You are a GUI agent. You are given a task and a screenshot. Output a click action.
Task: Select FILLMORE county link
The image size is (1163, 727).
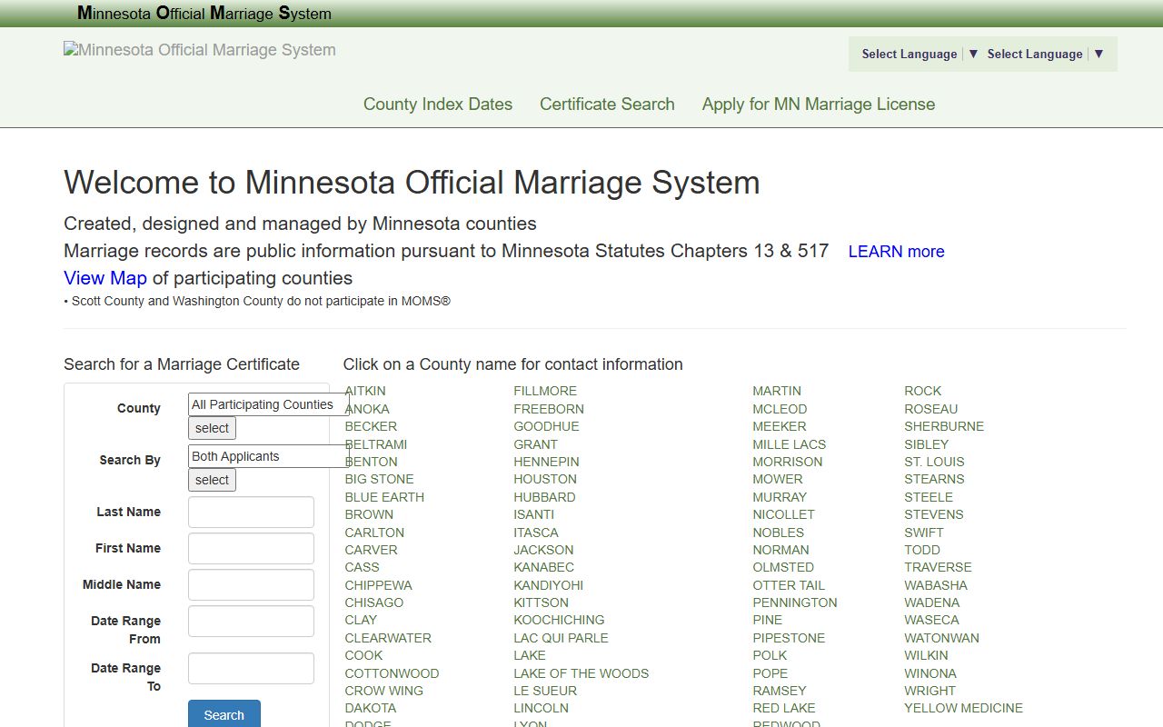point(545,391)
